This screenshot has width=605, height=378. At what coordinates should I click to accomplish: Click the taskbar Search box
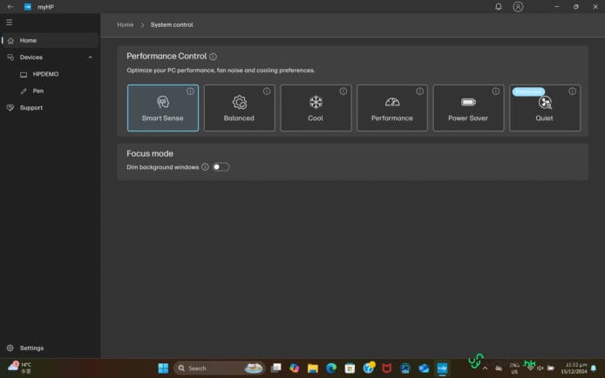tap(219, 368)
